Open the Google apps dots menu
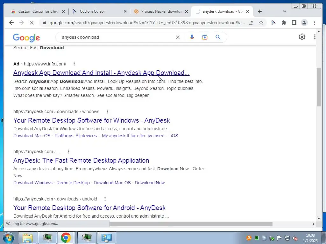 (x=315, y=37)
